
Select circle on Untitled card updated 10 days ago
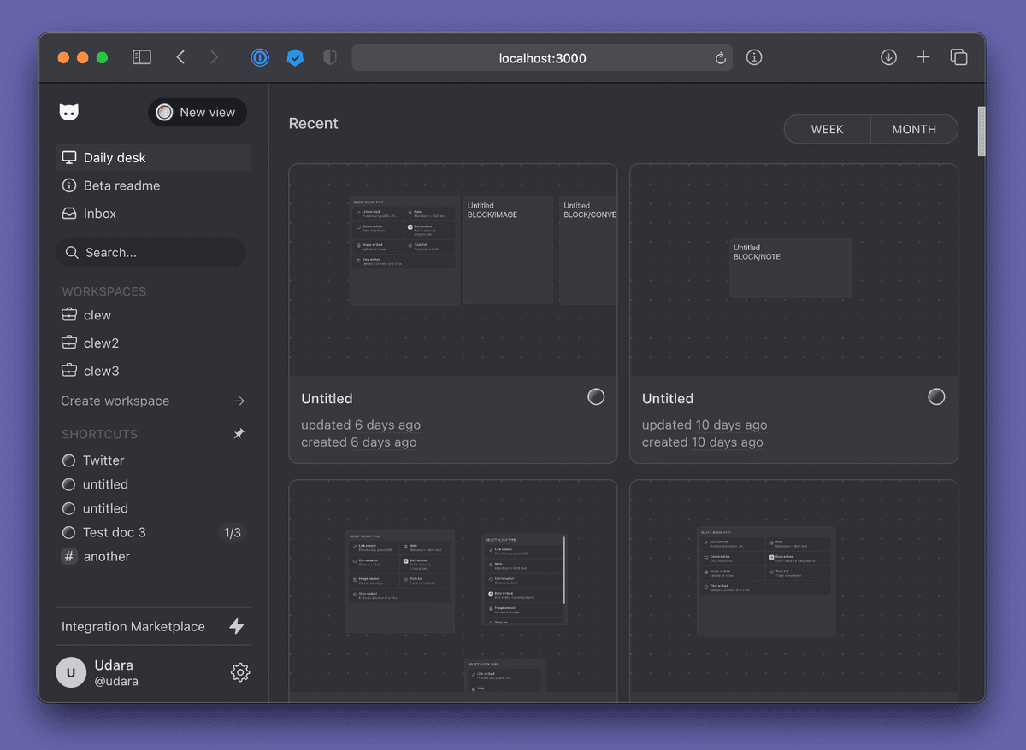click(x=936, y=396)
